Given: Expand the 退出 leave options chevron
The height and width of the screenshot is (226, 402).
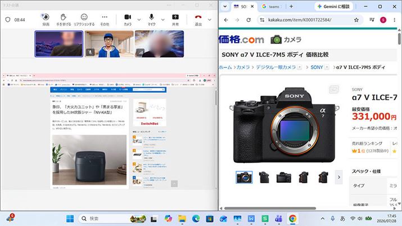Looking at the screenshot, I should (x=210, y=20).
